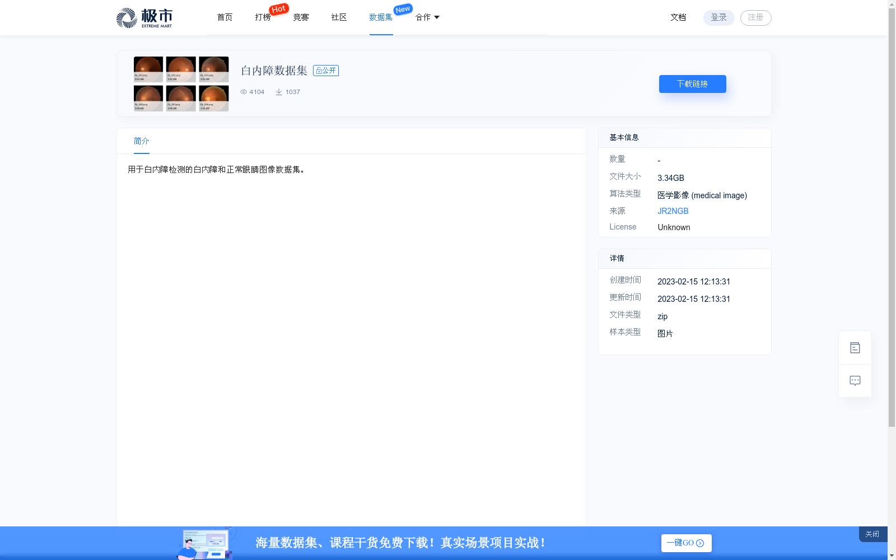Click the dataset description sentence
The image size is (896, 560).
[216, 170]
